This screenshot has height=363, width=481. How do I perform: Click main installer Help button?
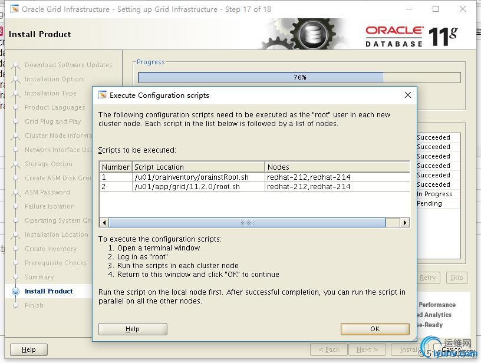point(29,349)
